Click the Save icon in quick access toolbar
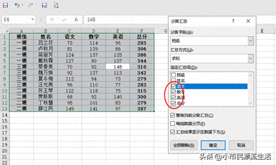This screenshot has width=276, height=165. point(5,5)
